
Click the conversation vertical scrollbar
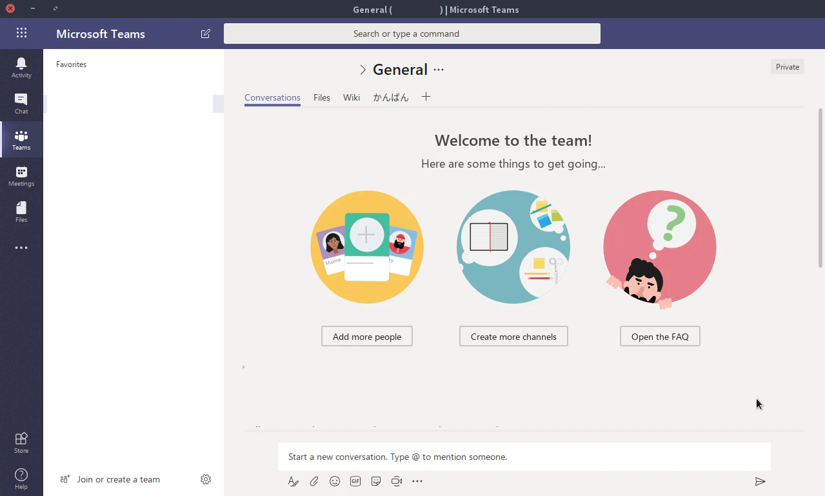820,187
